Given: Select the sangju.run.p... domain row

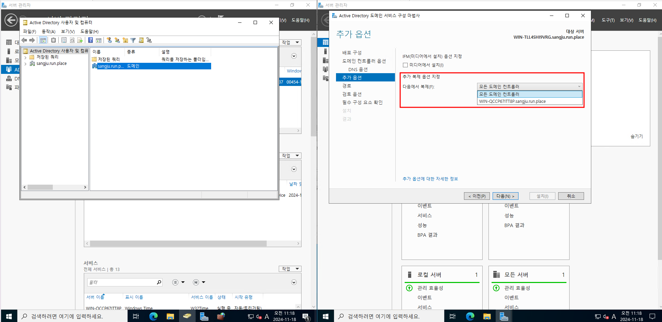Looking at the screenshot, I should click(151, 66).
